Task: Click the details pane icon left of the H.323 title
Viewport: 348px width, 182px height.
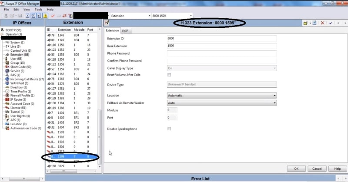Action: (107, 23)
